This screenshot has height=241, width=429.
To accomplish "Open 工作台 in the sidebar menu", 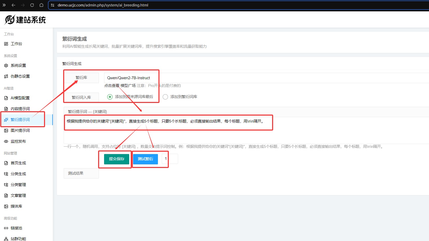I will [x=16, y=44].
